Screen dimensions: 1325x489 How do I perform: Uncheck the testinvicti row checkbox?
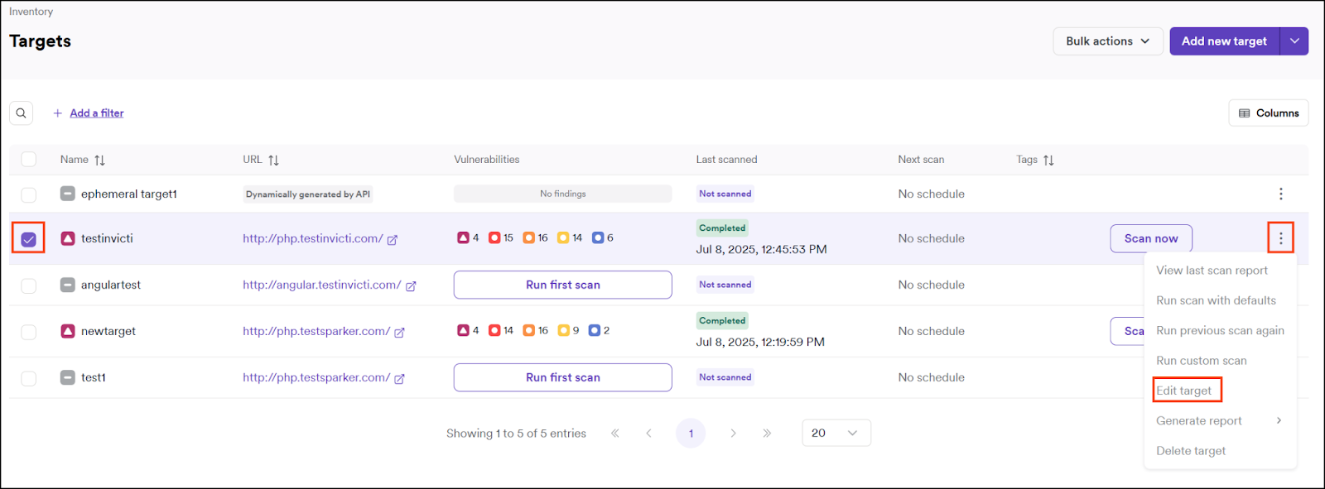point(29,239)
